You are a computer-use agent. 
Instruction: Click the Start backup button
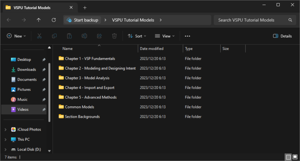[x=82, y=20]
